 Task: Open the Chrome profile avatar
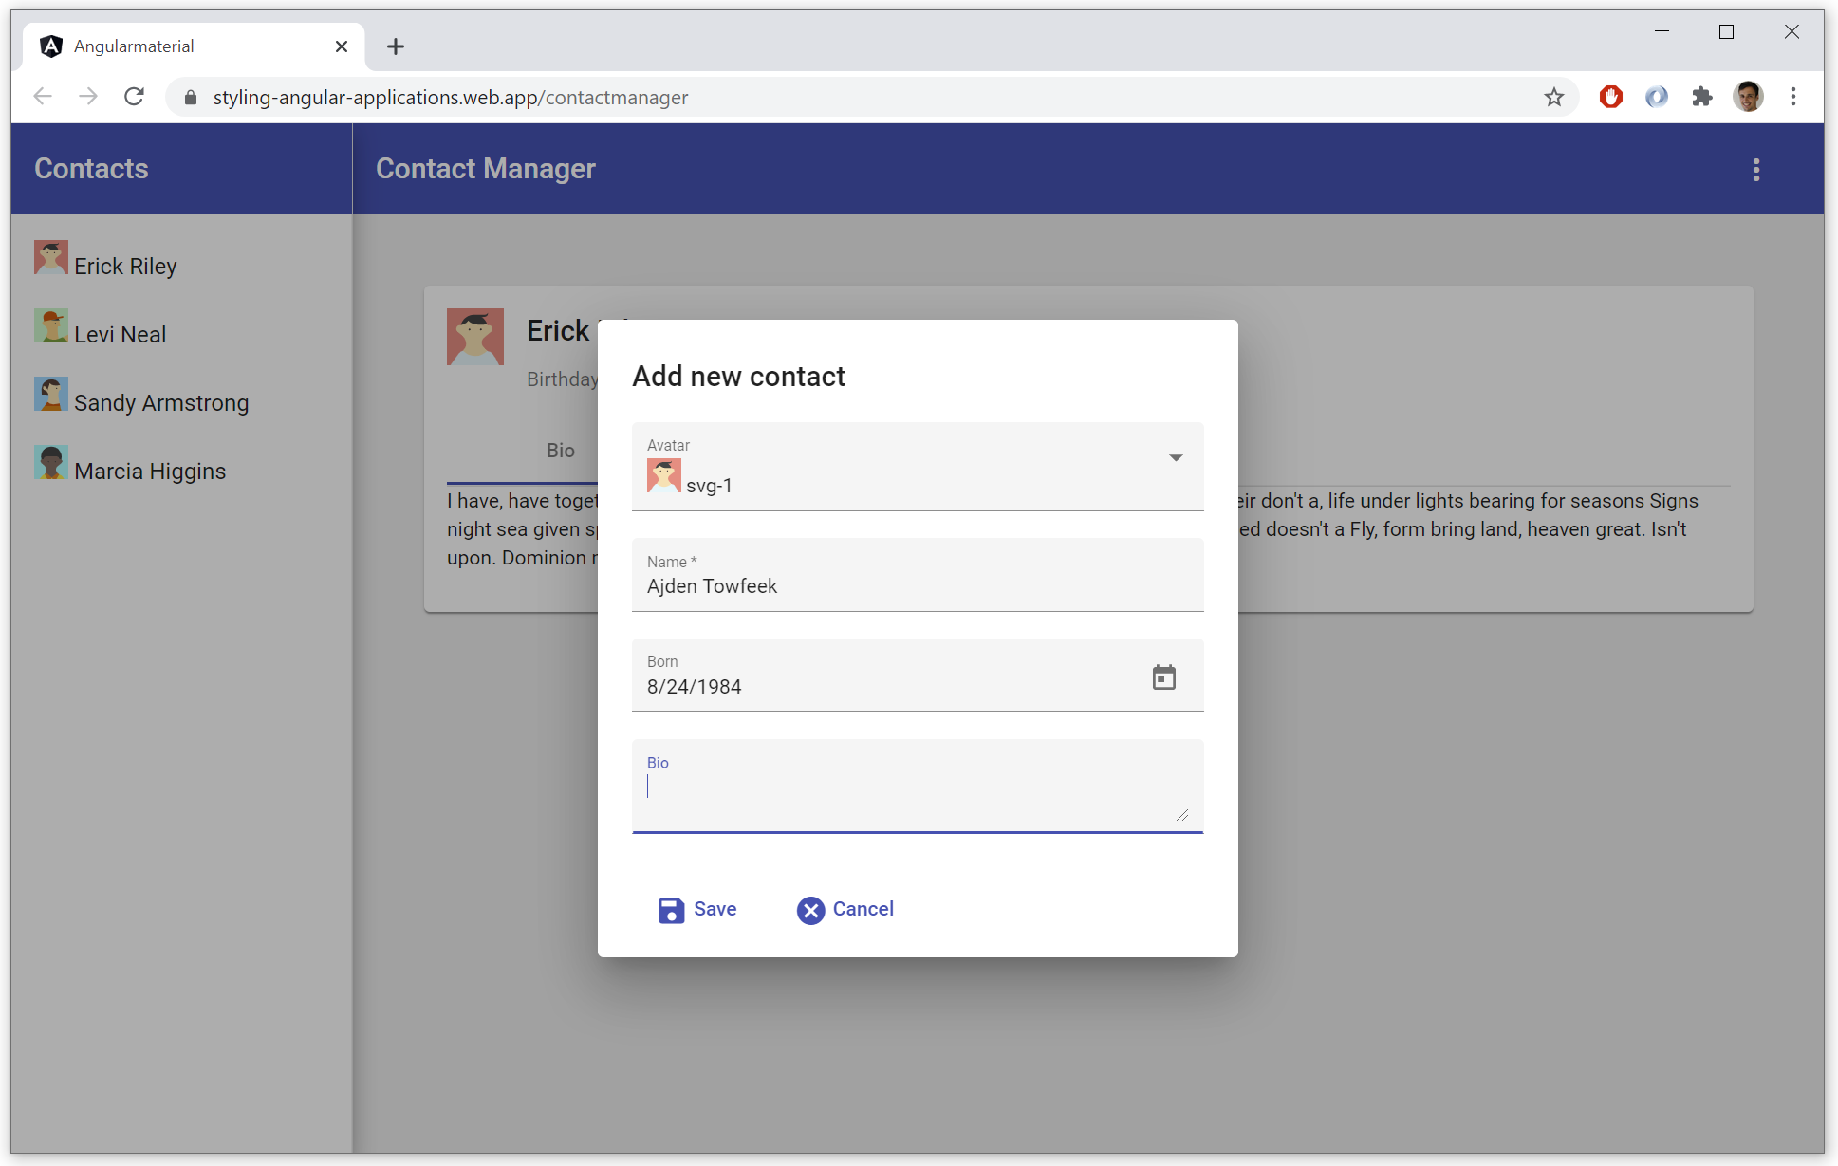[1747, 97]
